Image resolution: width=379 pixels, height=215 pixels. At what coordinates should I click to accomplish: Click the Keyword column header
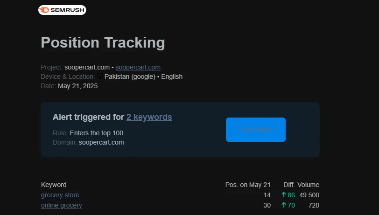[54, 185]
